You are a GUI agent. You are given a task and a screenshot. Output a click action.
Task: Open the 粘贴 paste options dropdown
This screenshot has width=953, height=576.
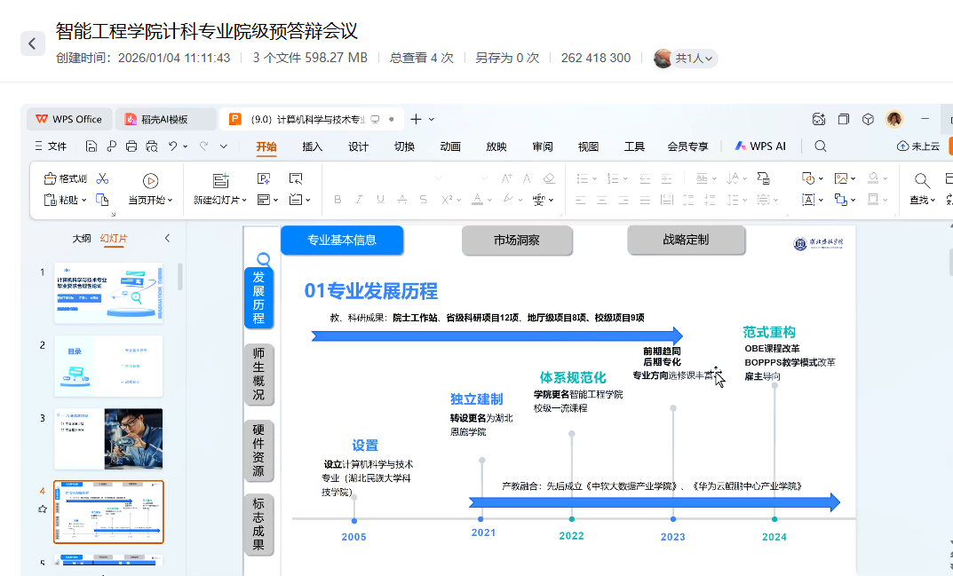[84, 201]
